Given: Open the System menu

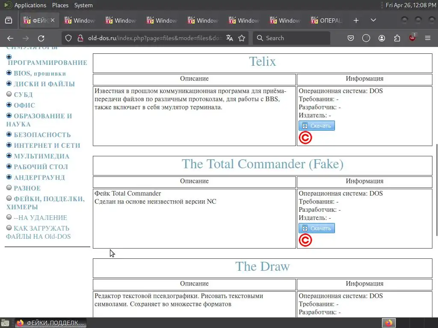Looking at the screenshot, I should [x=83, y=5].
